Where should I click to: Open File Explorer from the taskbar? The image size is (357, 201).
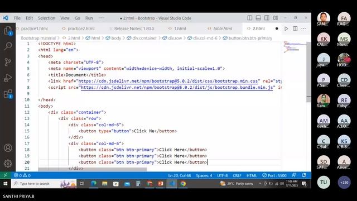coord(104,184)
